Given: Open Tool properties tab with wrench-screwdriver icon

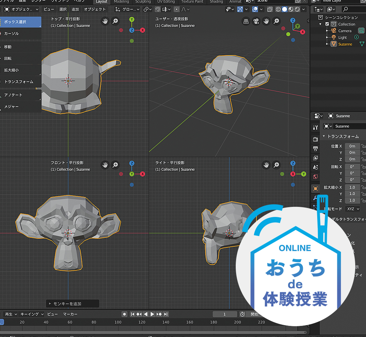Looking at the screenshot, I should pyautogui.click(x=315, y=127).
